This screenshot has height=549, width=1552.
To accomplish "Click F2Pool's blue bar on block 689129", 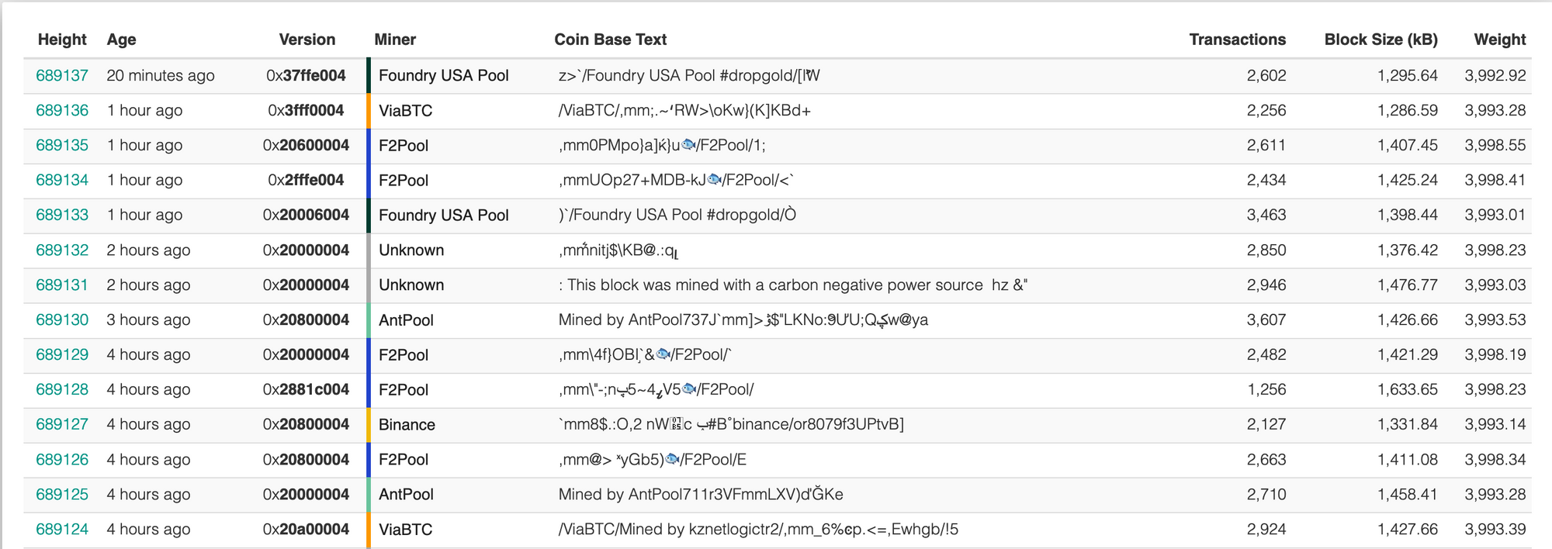I will 369,354.
